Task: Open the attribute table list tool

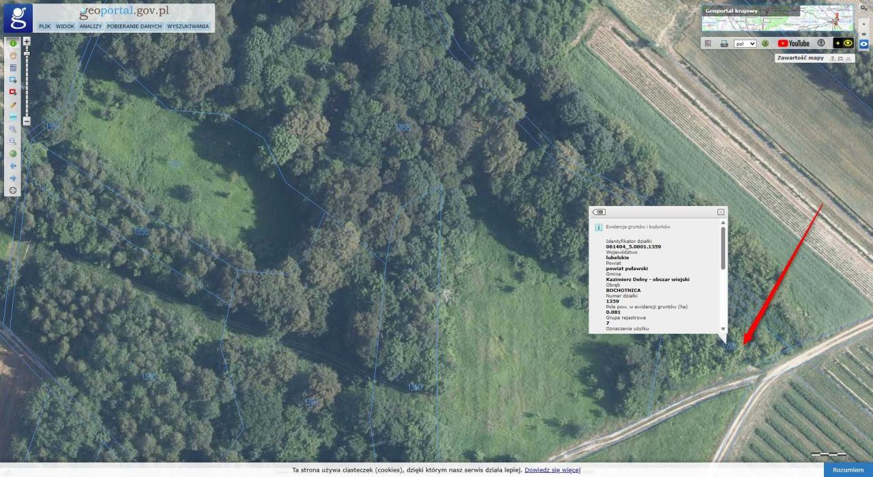Action: pyautogui.click(x=13, y=68)
